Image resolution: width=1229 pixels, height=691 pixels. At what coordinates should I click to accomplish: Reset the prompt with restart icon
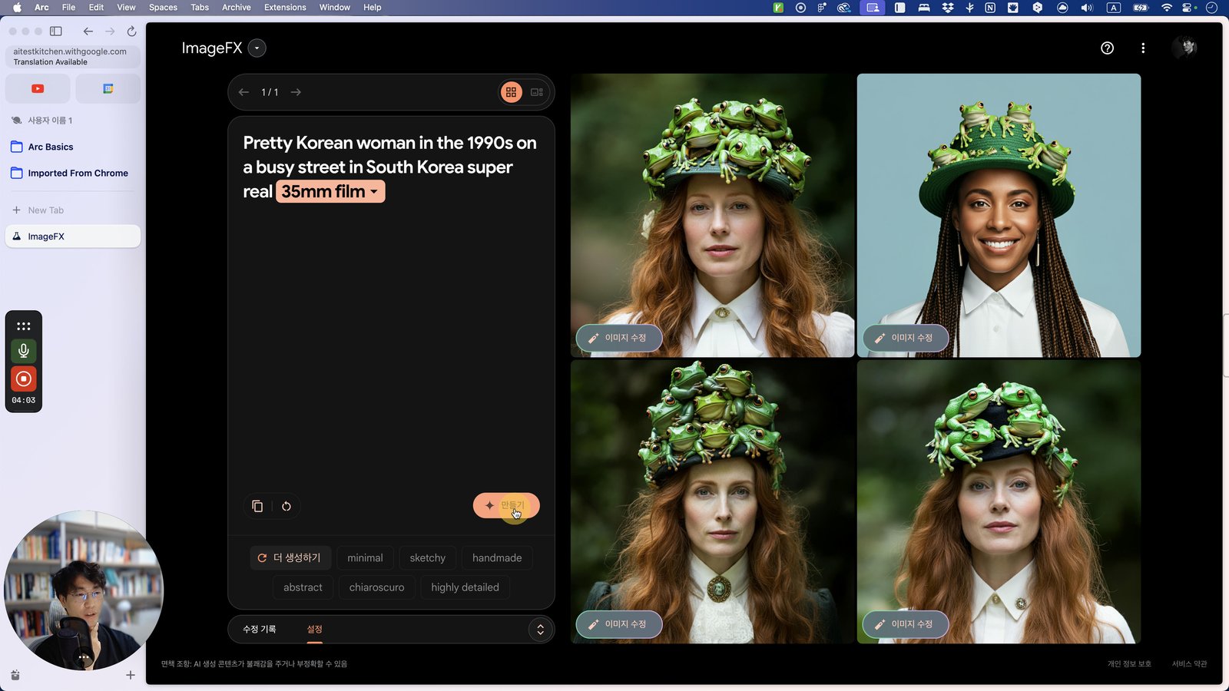point(287,506)
